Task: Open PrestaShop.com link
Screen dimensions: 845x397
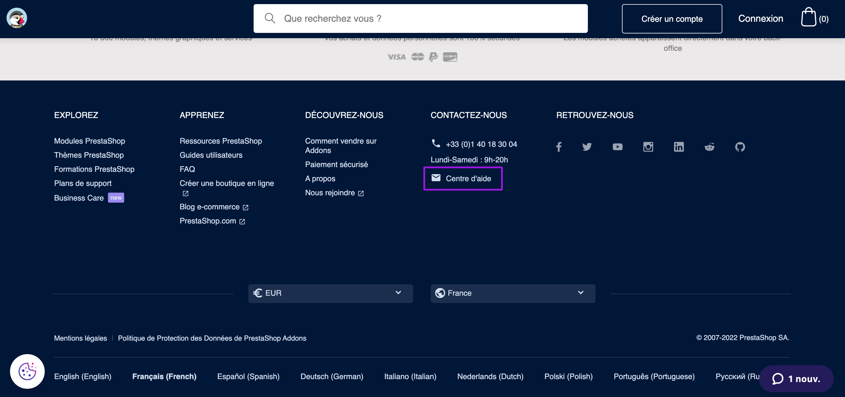Action: [x=208, y=221]
